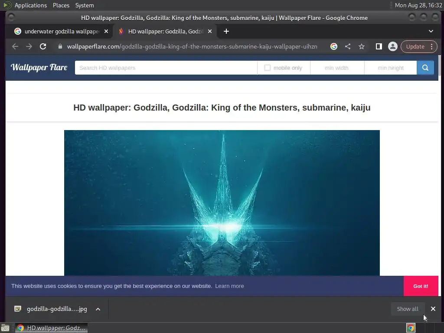This screenshot has height=333, width=444.
Task: Select the HD wallpaper: Godzilla tab
Action: pos(165,31)
